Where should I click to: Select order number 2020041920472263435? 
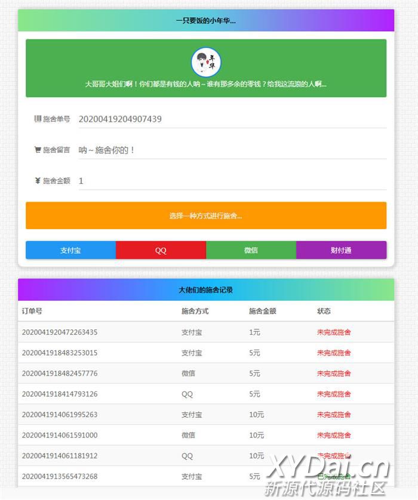(60, 332)
